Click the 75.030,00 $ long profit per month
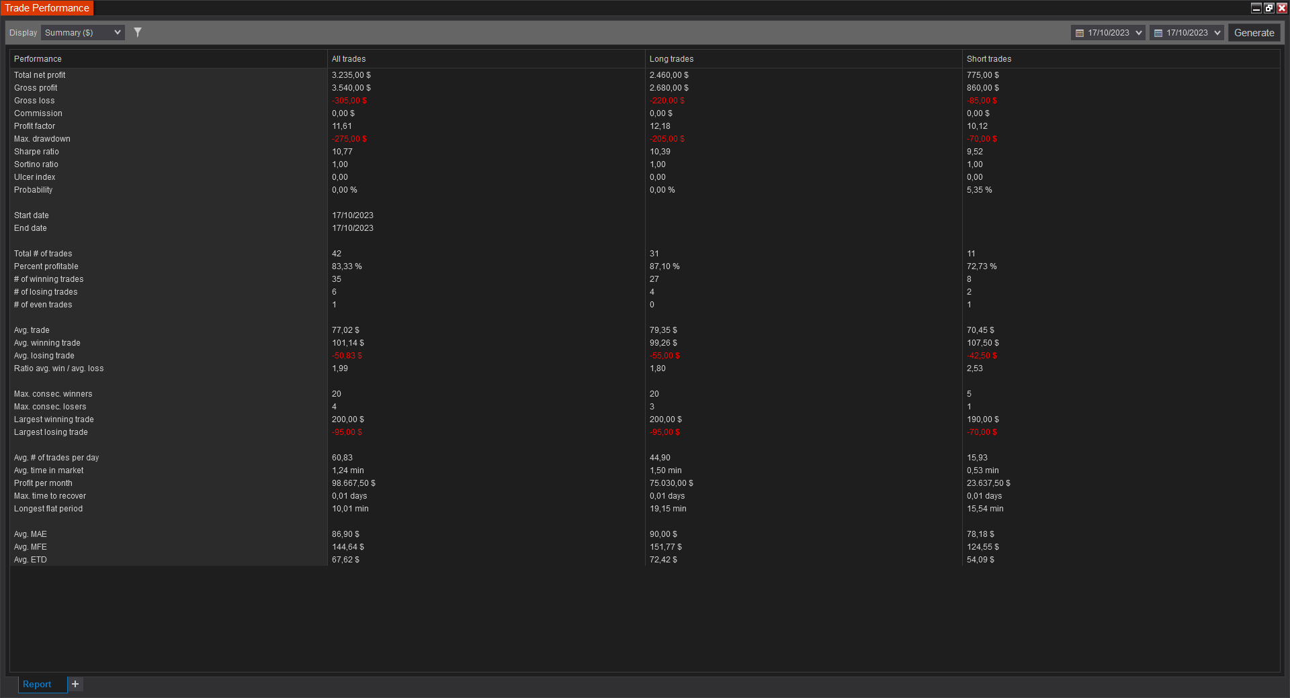Screen dimensions: 1290x698 point(672,483)
